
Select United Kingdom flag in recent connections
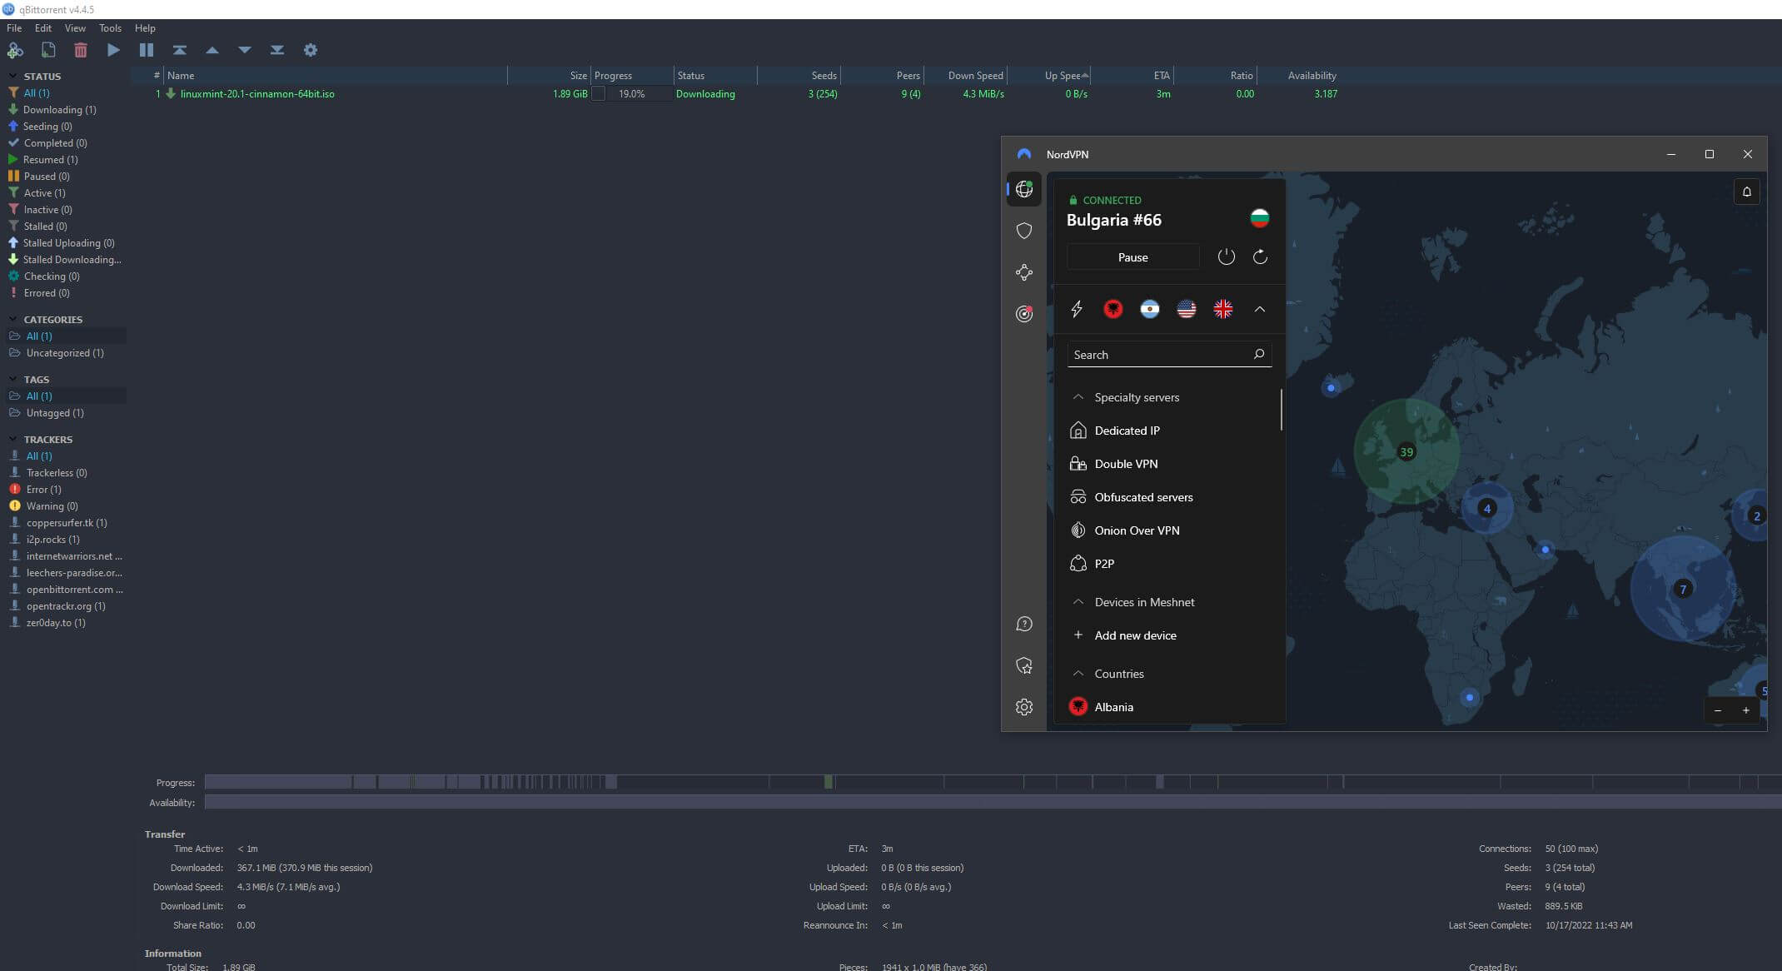(1223, 309)
